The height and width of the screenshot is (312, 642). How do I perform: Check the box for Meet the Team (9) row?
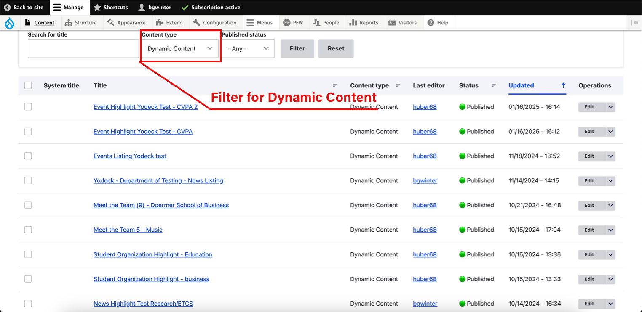[x=28, y=205]
